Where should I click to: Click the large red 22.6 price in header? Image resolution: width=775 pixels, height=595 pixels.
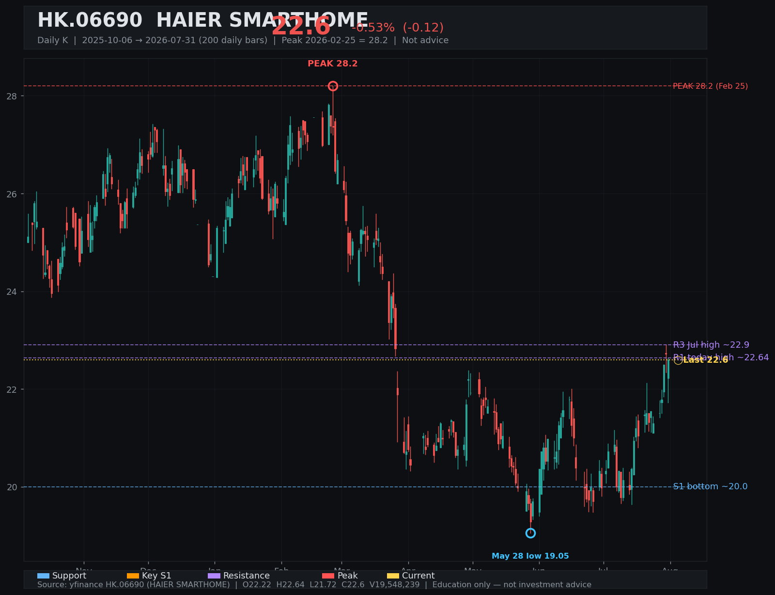click(301, 26)
